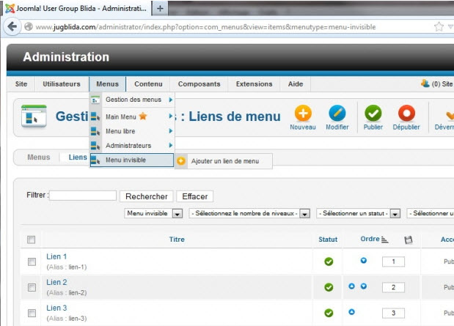The height and width of the screenshot is (326, 454).
Task: Click the Nouveau toolbar icon
Action: click(x=303, y=114)
